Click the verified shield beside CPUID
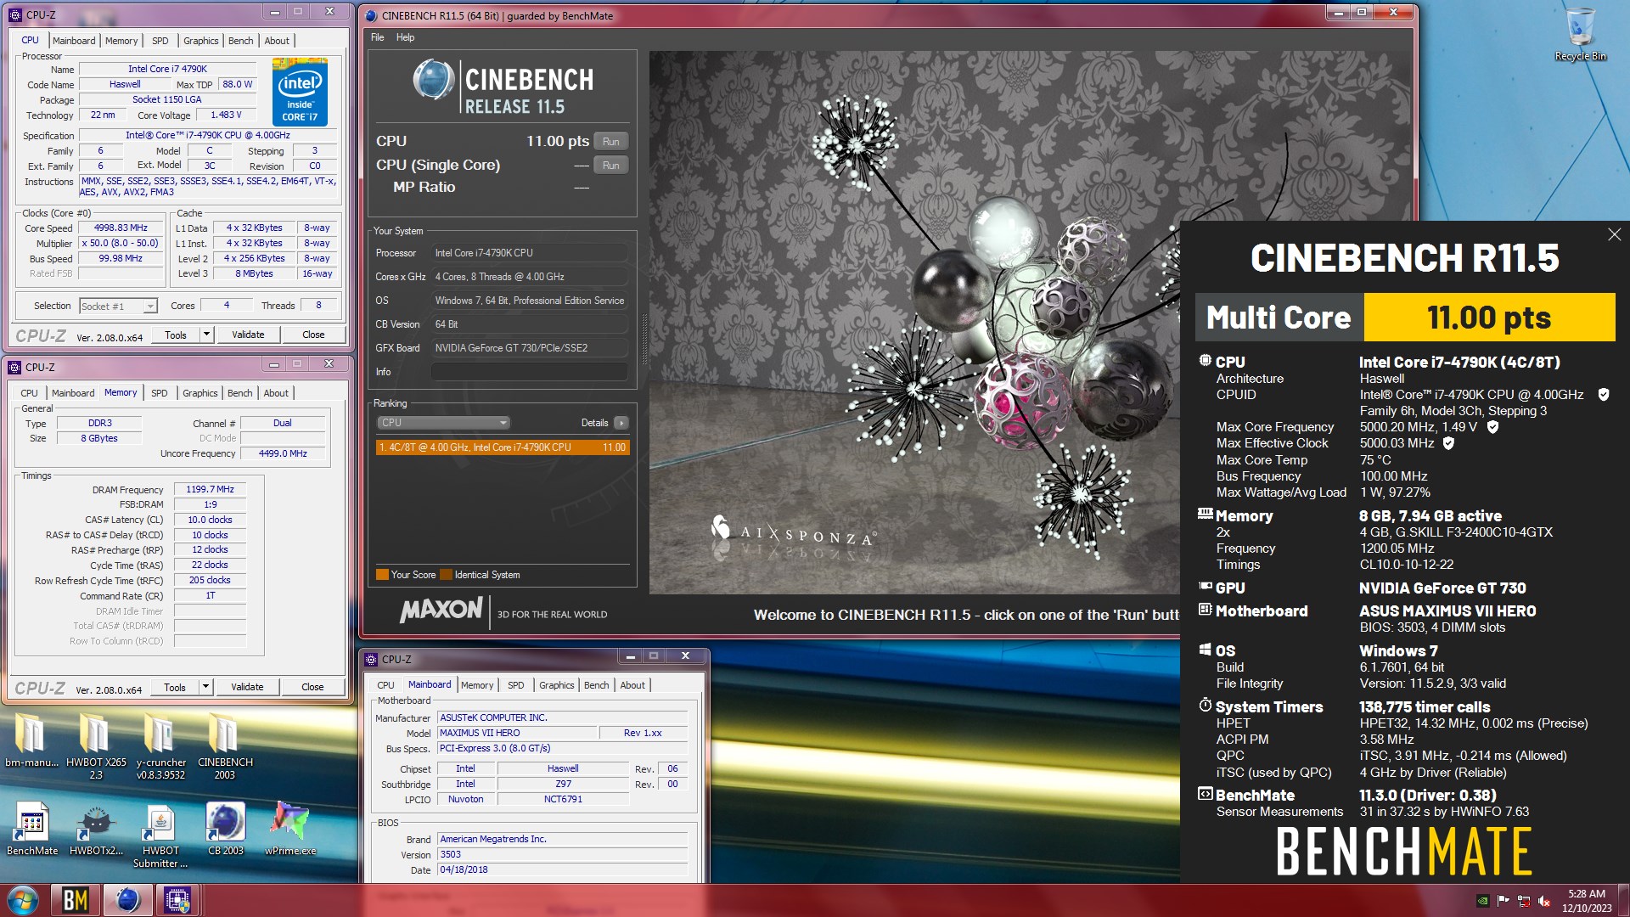The image size is (1630, 917). 1604,394
